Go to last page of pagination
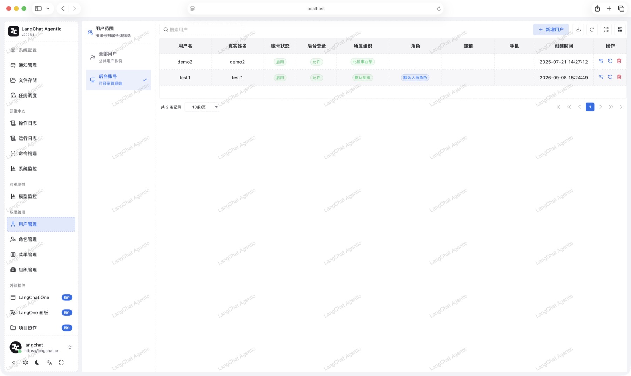631x376 pixels. tap(622, 107)
